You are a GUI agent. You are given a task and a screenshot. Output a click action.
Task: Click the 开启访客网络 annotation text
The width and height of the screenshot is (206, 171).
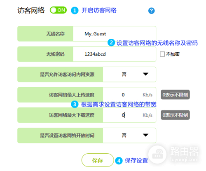coord(99,10)
